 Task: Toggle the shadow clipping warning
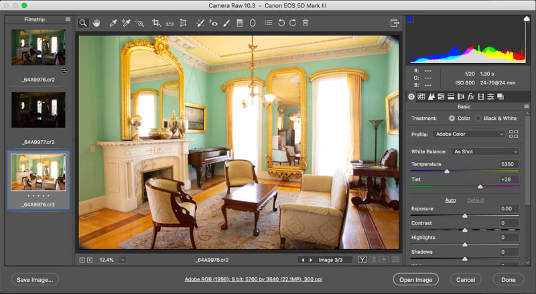click(409, 19)
